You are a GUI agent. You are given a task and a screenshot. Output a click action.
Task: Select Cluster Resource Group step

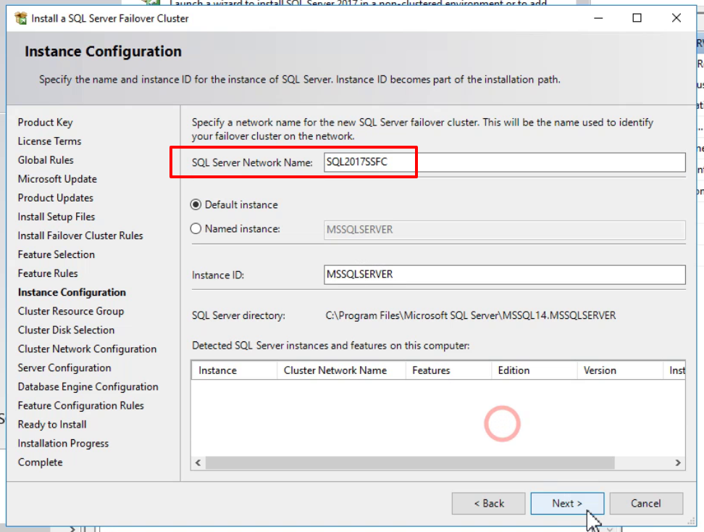pos(71,311)
